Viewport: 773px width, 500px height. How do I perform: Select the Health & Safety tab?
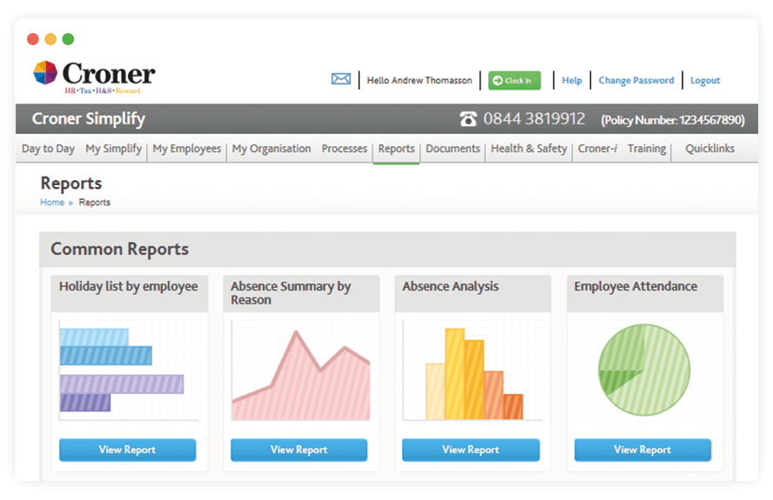tap(528, 149)
